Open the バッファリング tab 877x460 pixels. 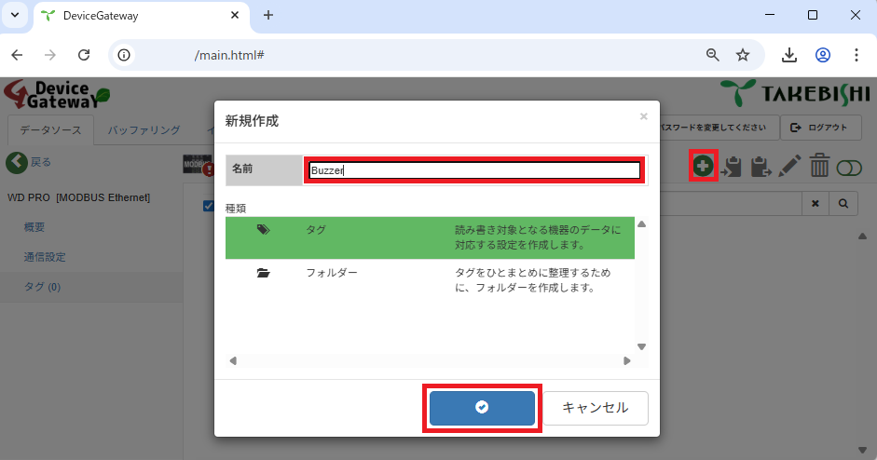point(144,130)
